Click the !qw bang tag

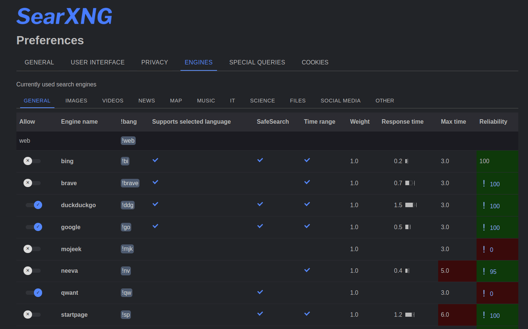click(127, 293)
